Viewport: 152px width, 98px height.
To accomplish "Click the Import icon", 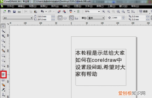I will click(59, 12).
